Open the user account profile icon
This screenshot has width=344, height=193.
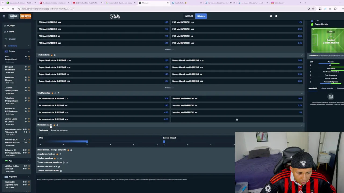coord(271,16)
